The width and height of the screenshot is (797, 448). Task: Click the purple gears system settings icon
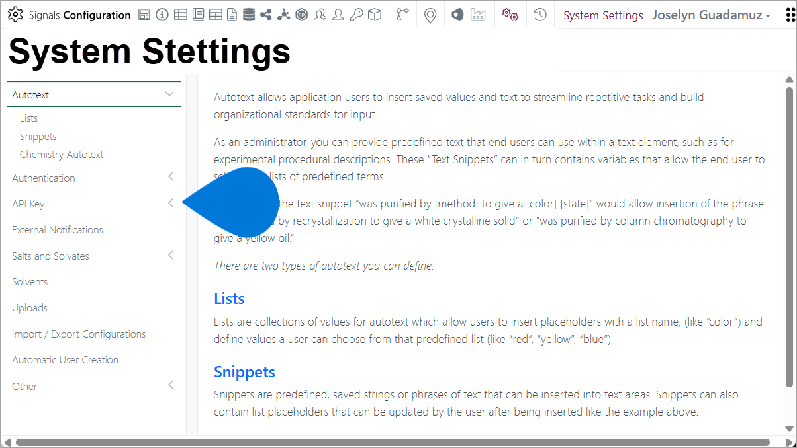click(510, 15)
